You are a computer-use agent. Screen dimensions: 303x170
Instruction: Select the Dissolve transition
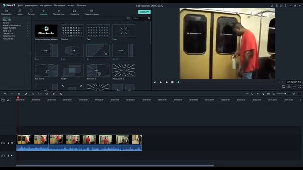pyautogui.click(x=72, y=31)
